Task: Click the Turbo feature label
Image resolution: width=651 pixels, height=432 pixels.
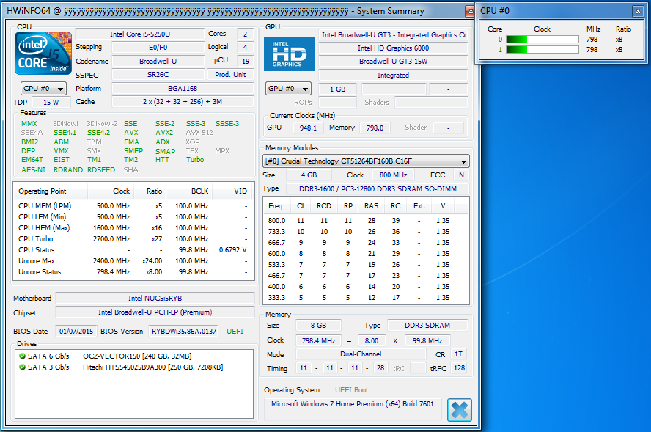Action: click(195, 160)
